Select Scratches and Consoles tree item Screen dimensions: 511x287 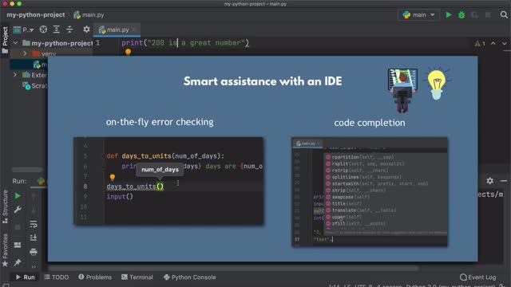34,86
